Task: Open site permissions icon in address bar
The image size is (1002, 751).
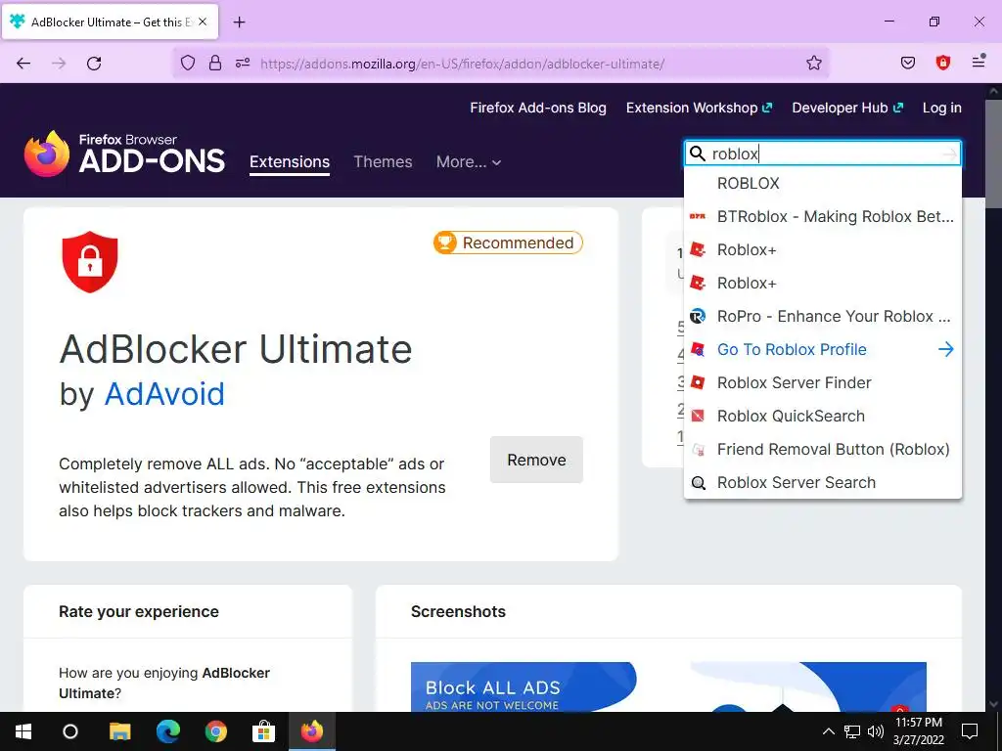Action: coord(243,64)
